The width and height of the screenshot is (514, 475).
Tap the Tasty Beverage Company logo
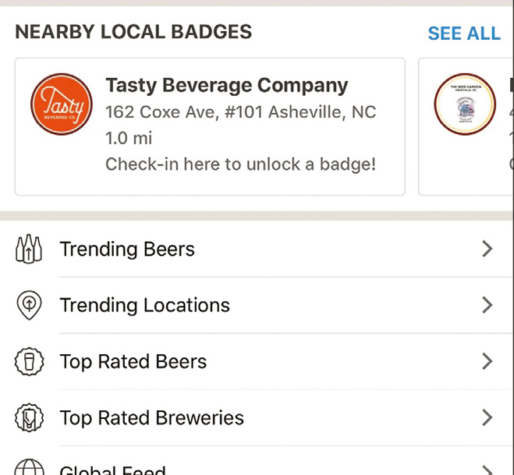[x=62, y=105]
